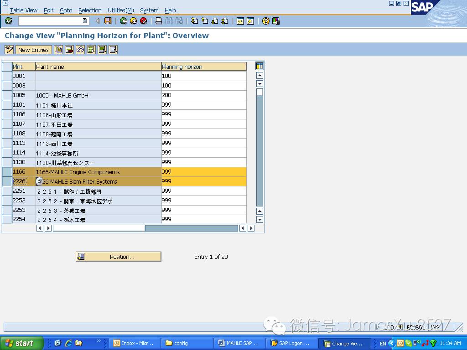Image resolution: width=467 pixels, height=350 pixels.
Task: Toggle row selector for plant 1101
Action: pyautogui.click(x=7, y=105)
